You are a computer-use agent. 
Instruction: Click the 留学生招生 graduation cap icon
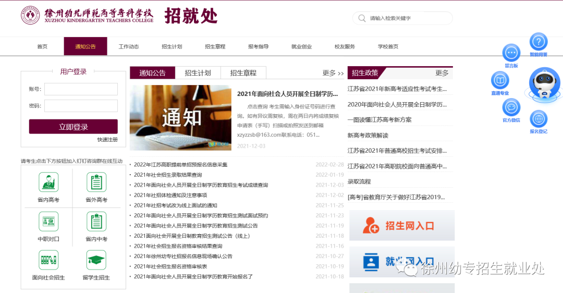96,260
